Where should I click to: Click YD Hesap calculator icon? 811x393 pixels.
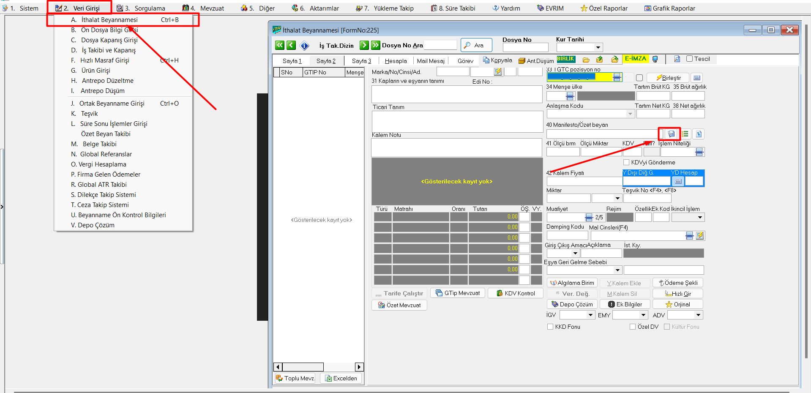click(678, 181)
